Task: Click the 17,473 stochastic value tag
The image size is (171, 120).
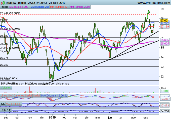Action: pyautogui.click(x=165, y=105)
